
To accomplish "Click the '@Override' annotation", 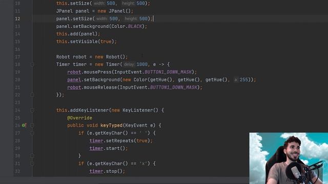I will 80,118.
